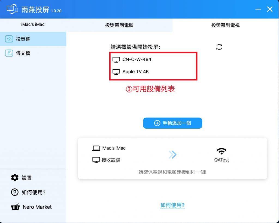Click the question mark help icon
The image size is (279, 223).
(15, 192)
